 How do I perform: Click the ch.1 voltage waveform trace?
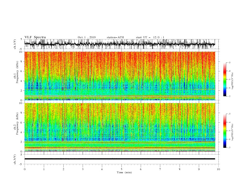(120, 44)
